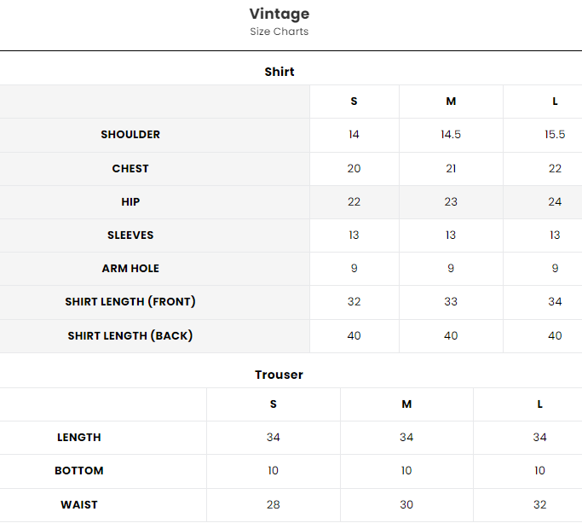Select the medium trouser waist value 30
The height and width of the screenshot is (529, 582).
(406, 505)
